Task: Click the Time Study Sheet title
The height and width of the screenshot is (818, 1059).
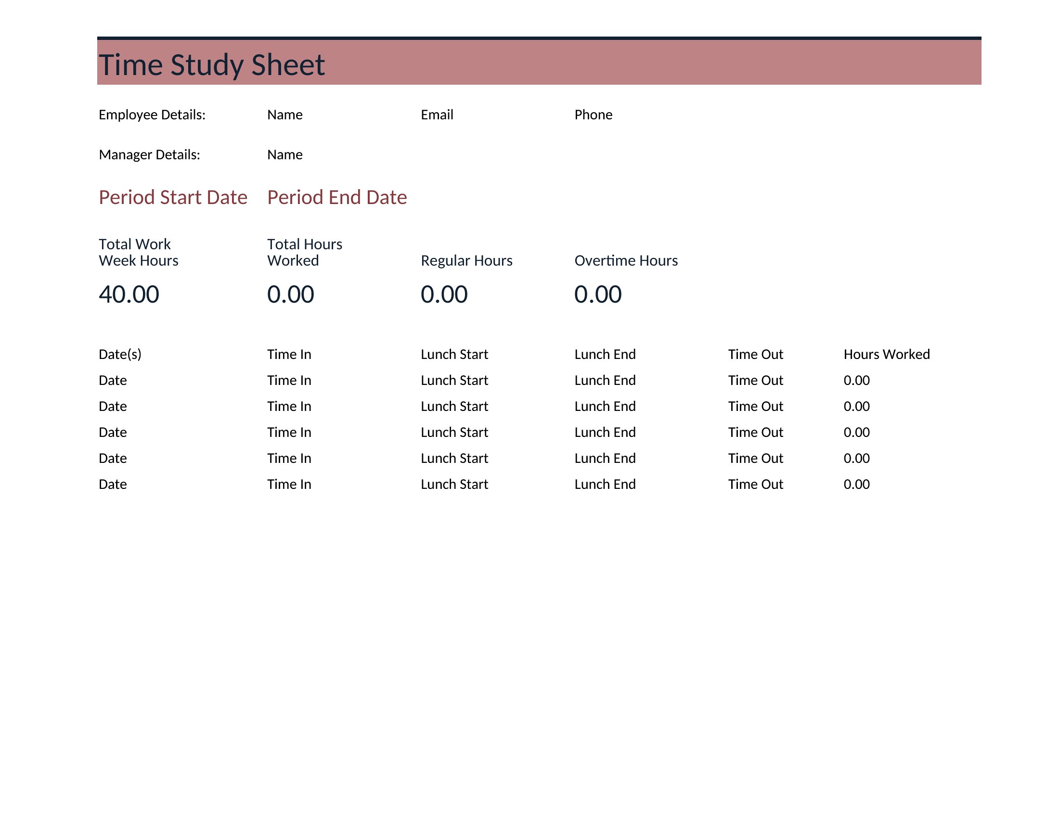Action: [x=211, y=65]
